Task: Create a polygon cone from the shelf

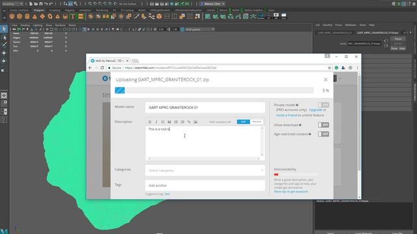Action: pyautogui.click(x=35, y=16)
